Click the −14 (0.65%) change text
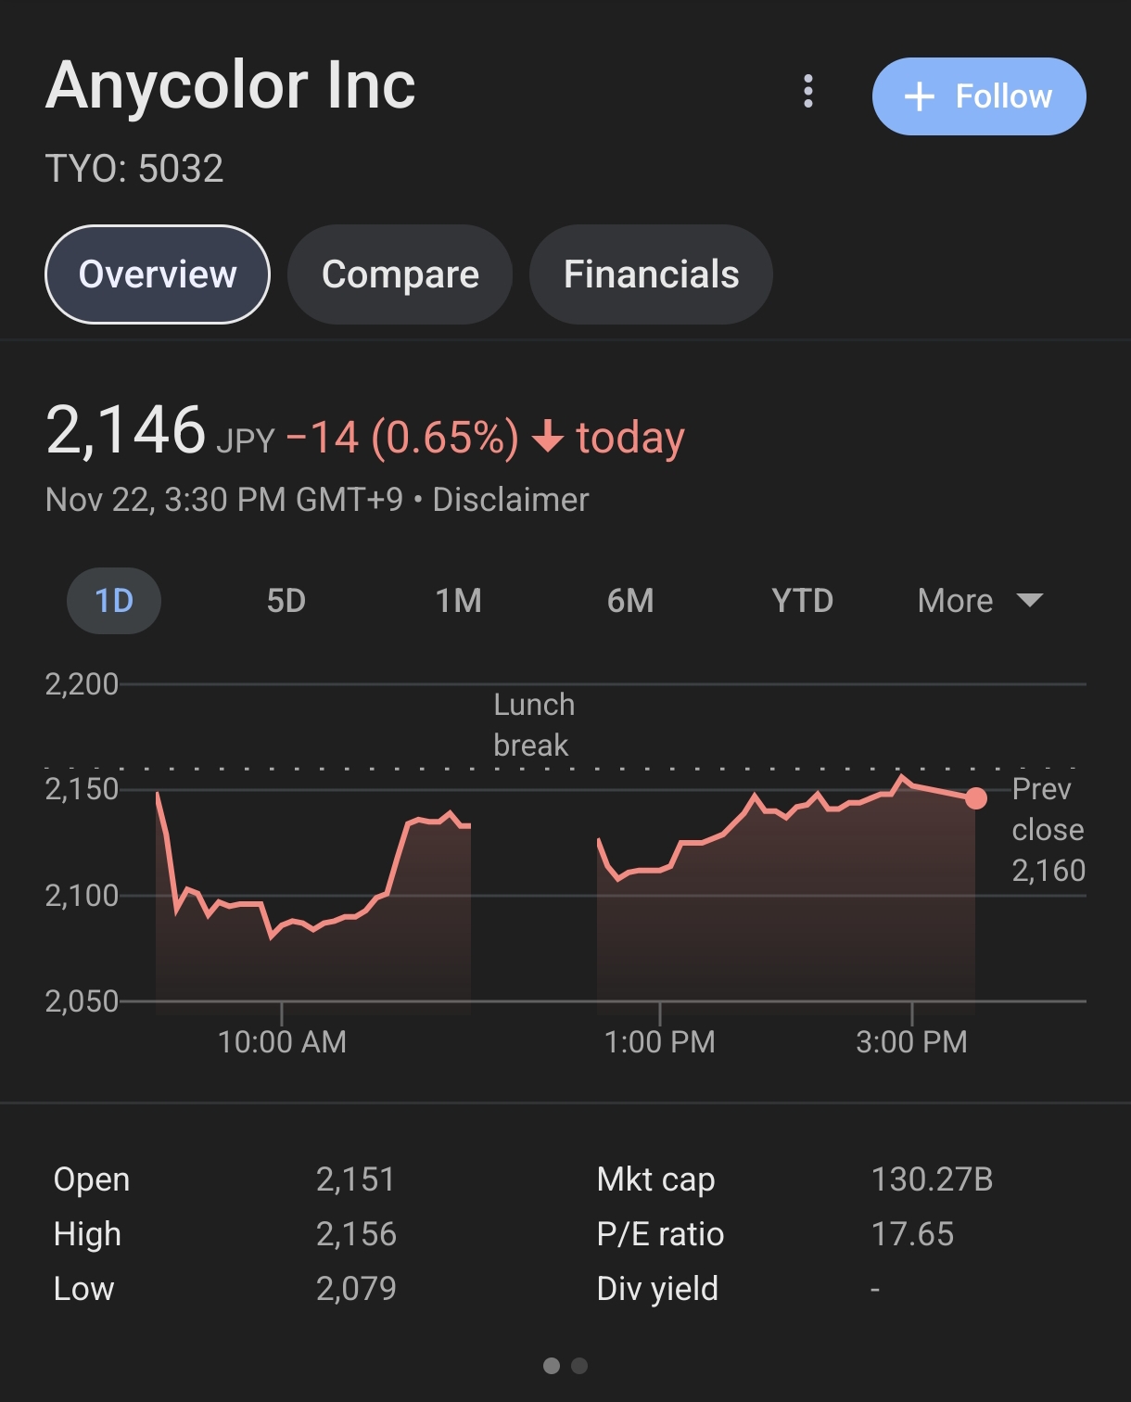Image resolution: width=1131 pixels, height=1402 pixels. point(402,438)
